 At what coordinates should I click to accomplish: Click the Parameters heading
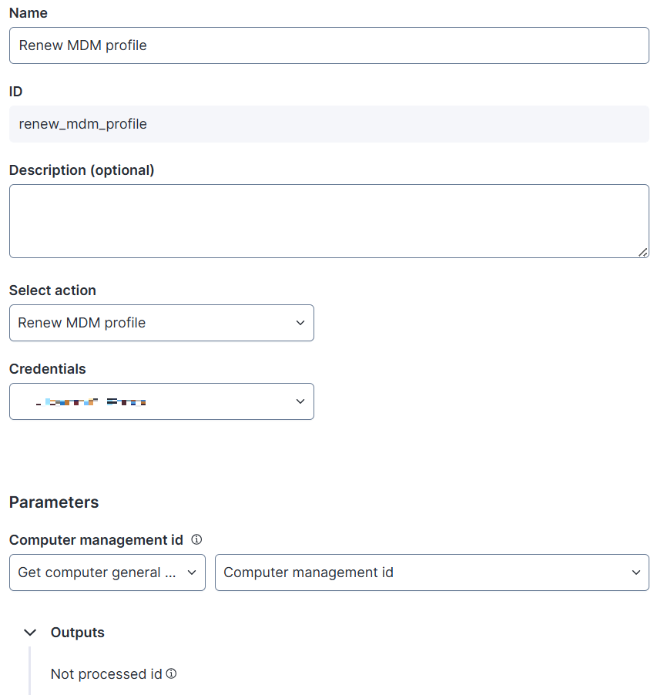tap(54, 502)
